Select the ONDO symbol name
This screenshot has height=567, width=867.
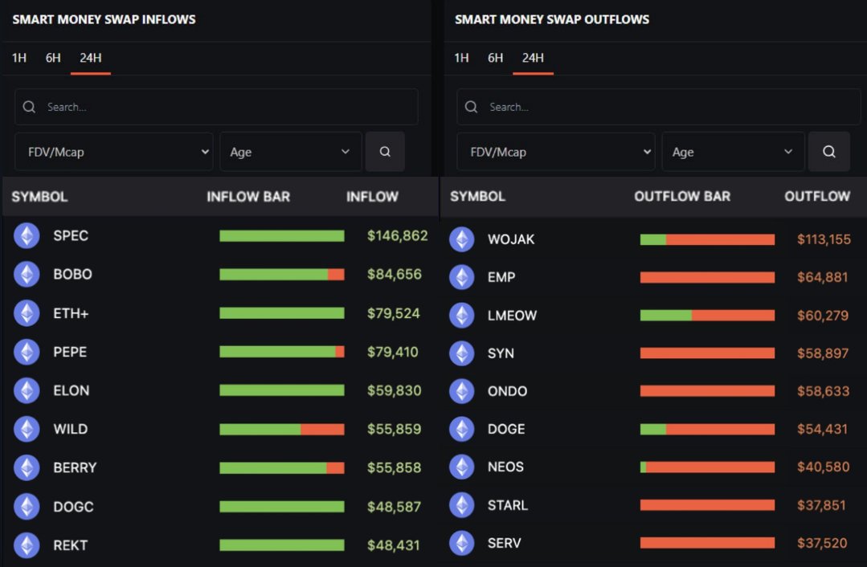pyautogui.click(x=507, y=391)
